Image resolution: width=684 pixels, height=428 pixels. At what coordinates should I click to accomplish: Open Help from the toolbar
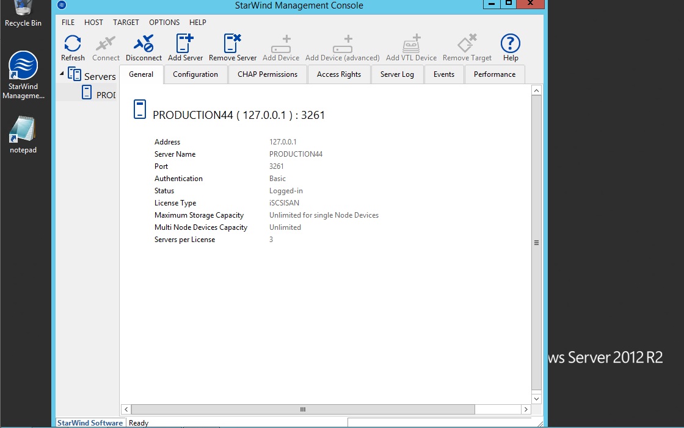click(x=511, y=48)
